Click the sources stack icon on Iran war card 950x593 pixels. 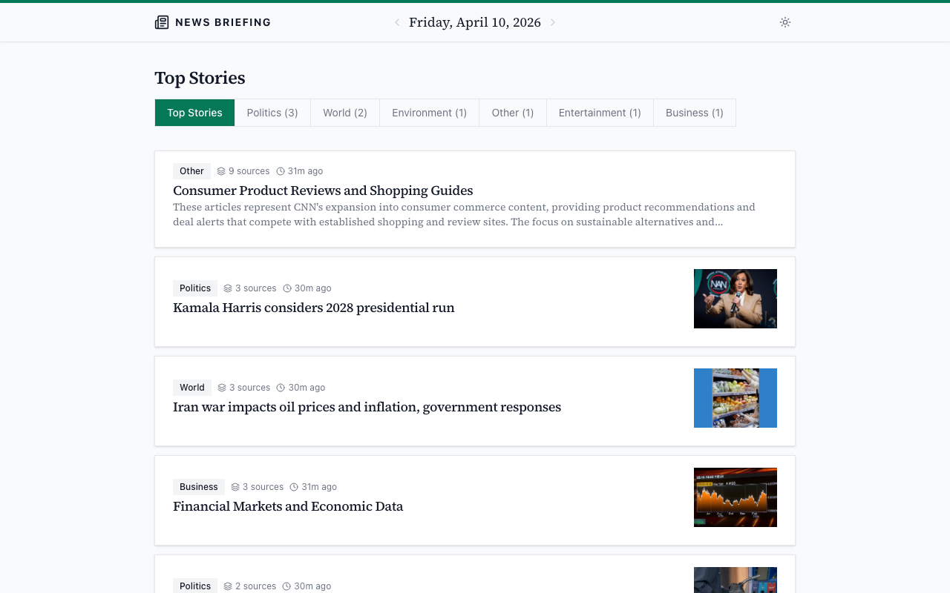click(222, 388)
